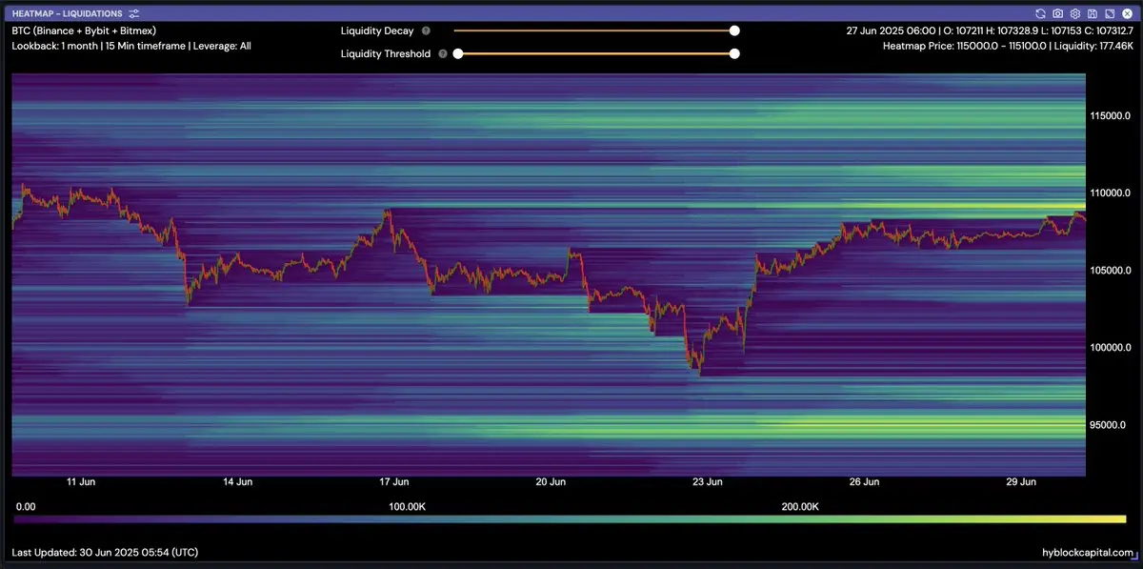Open the widget settings gear
1143x569 pixels.
[x=1075, y=13]
